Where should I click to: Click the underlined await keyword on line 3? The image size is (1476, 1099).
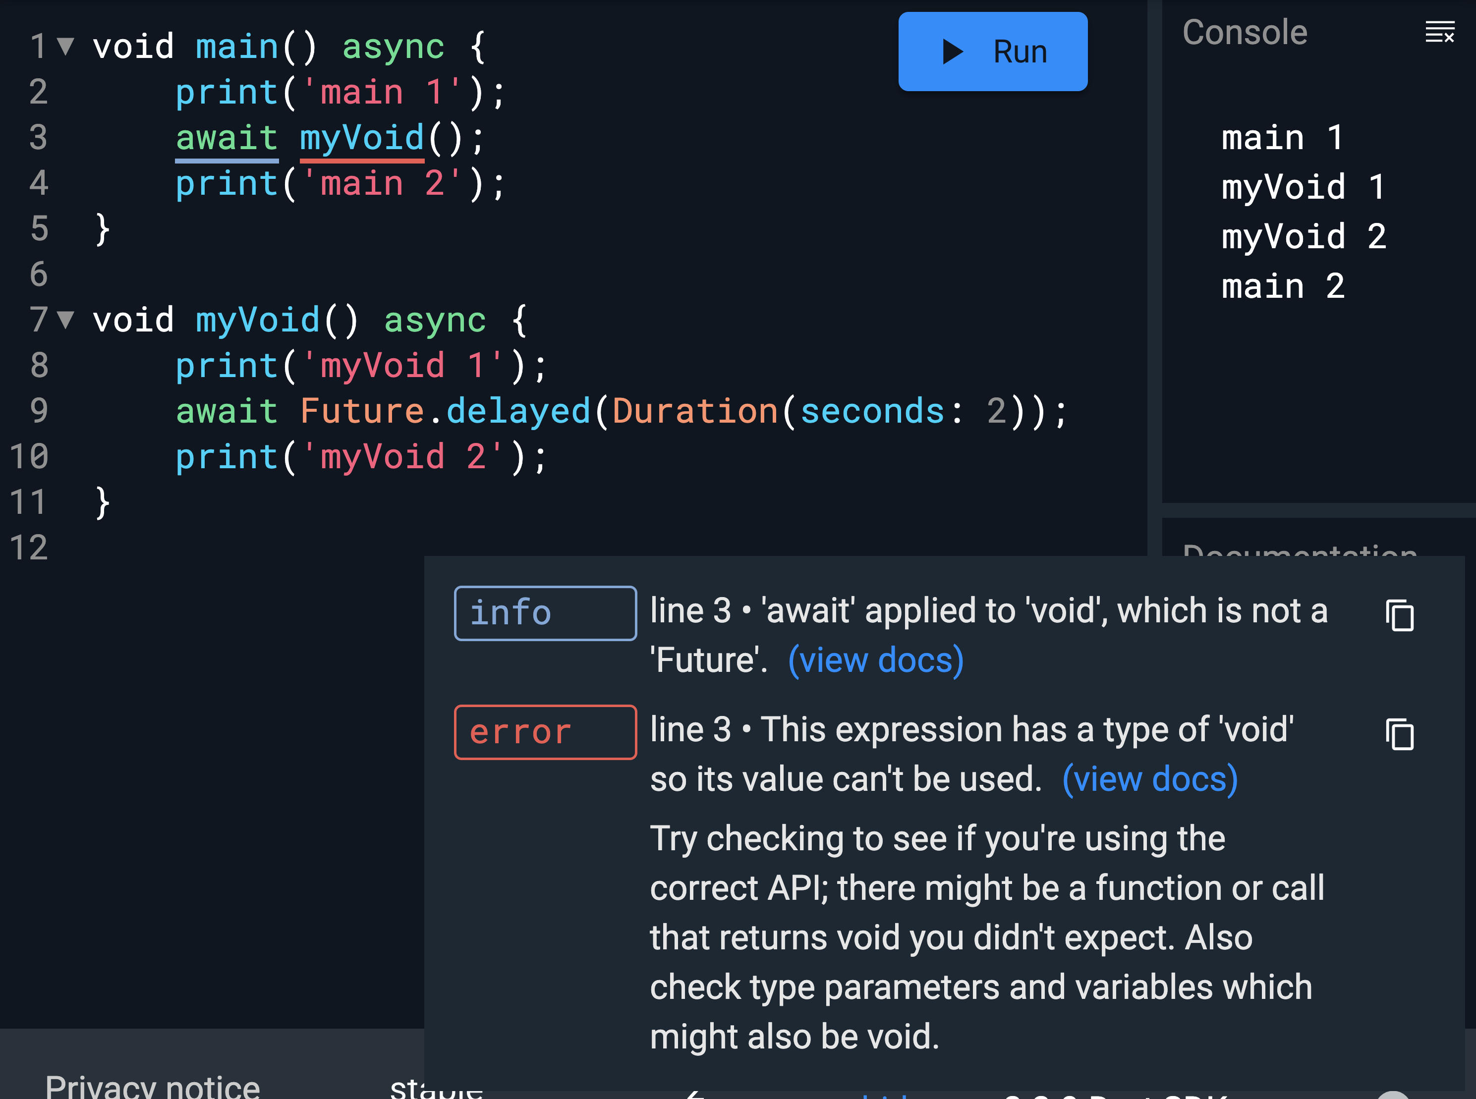click(227, 138)
